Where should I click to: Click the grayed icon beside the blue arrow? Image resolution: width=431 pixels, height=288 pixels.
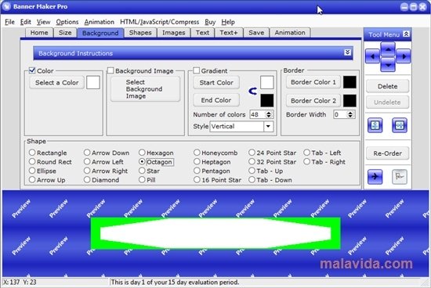[400, 177]
